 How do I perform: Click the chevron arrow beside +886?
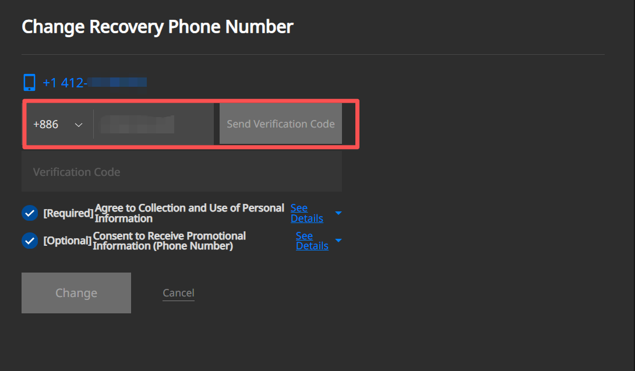point(79,125)
